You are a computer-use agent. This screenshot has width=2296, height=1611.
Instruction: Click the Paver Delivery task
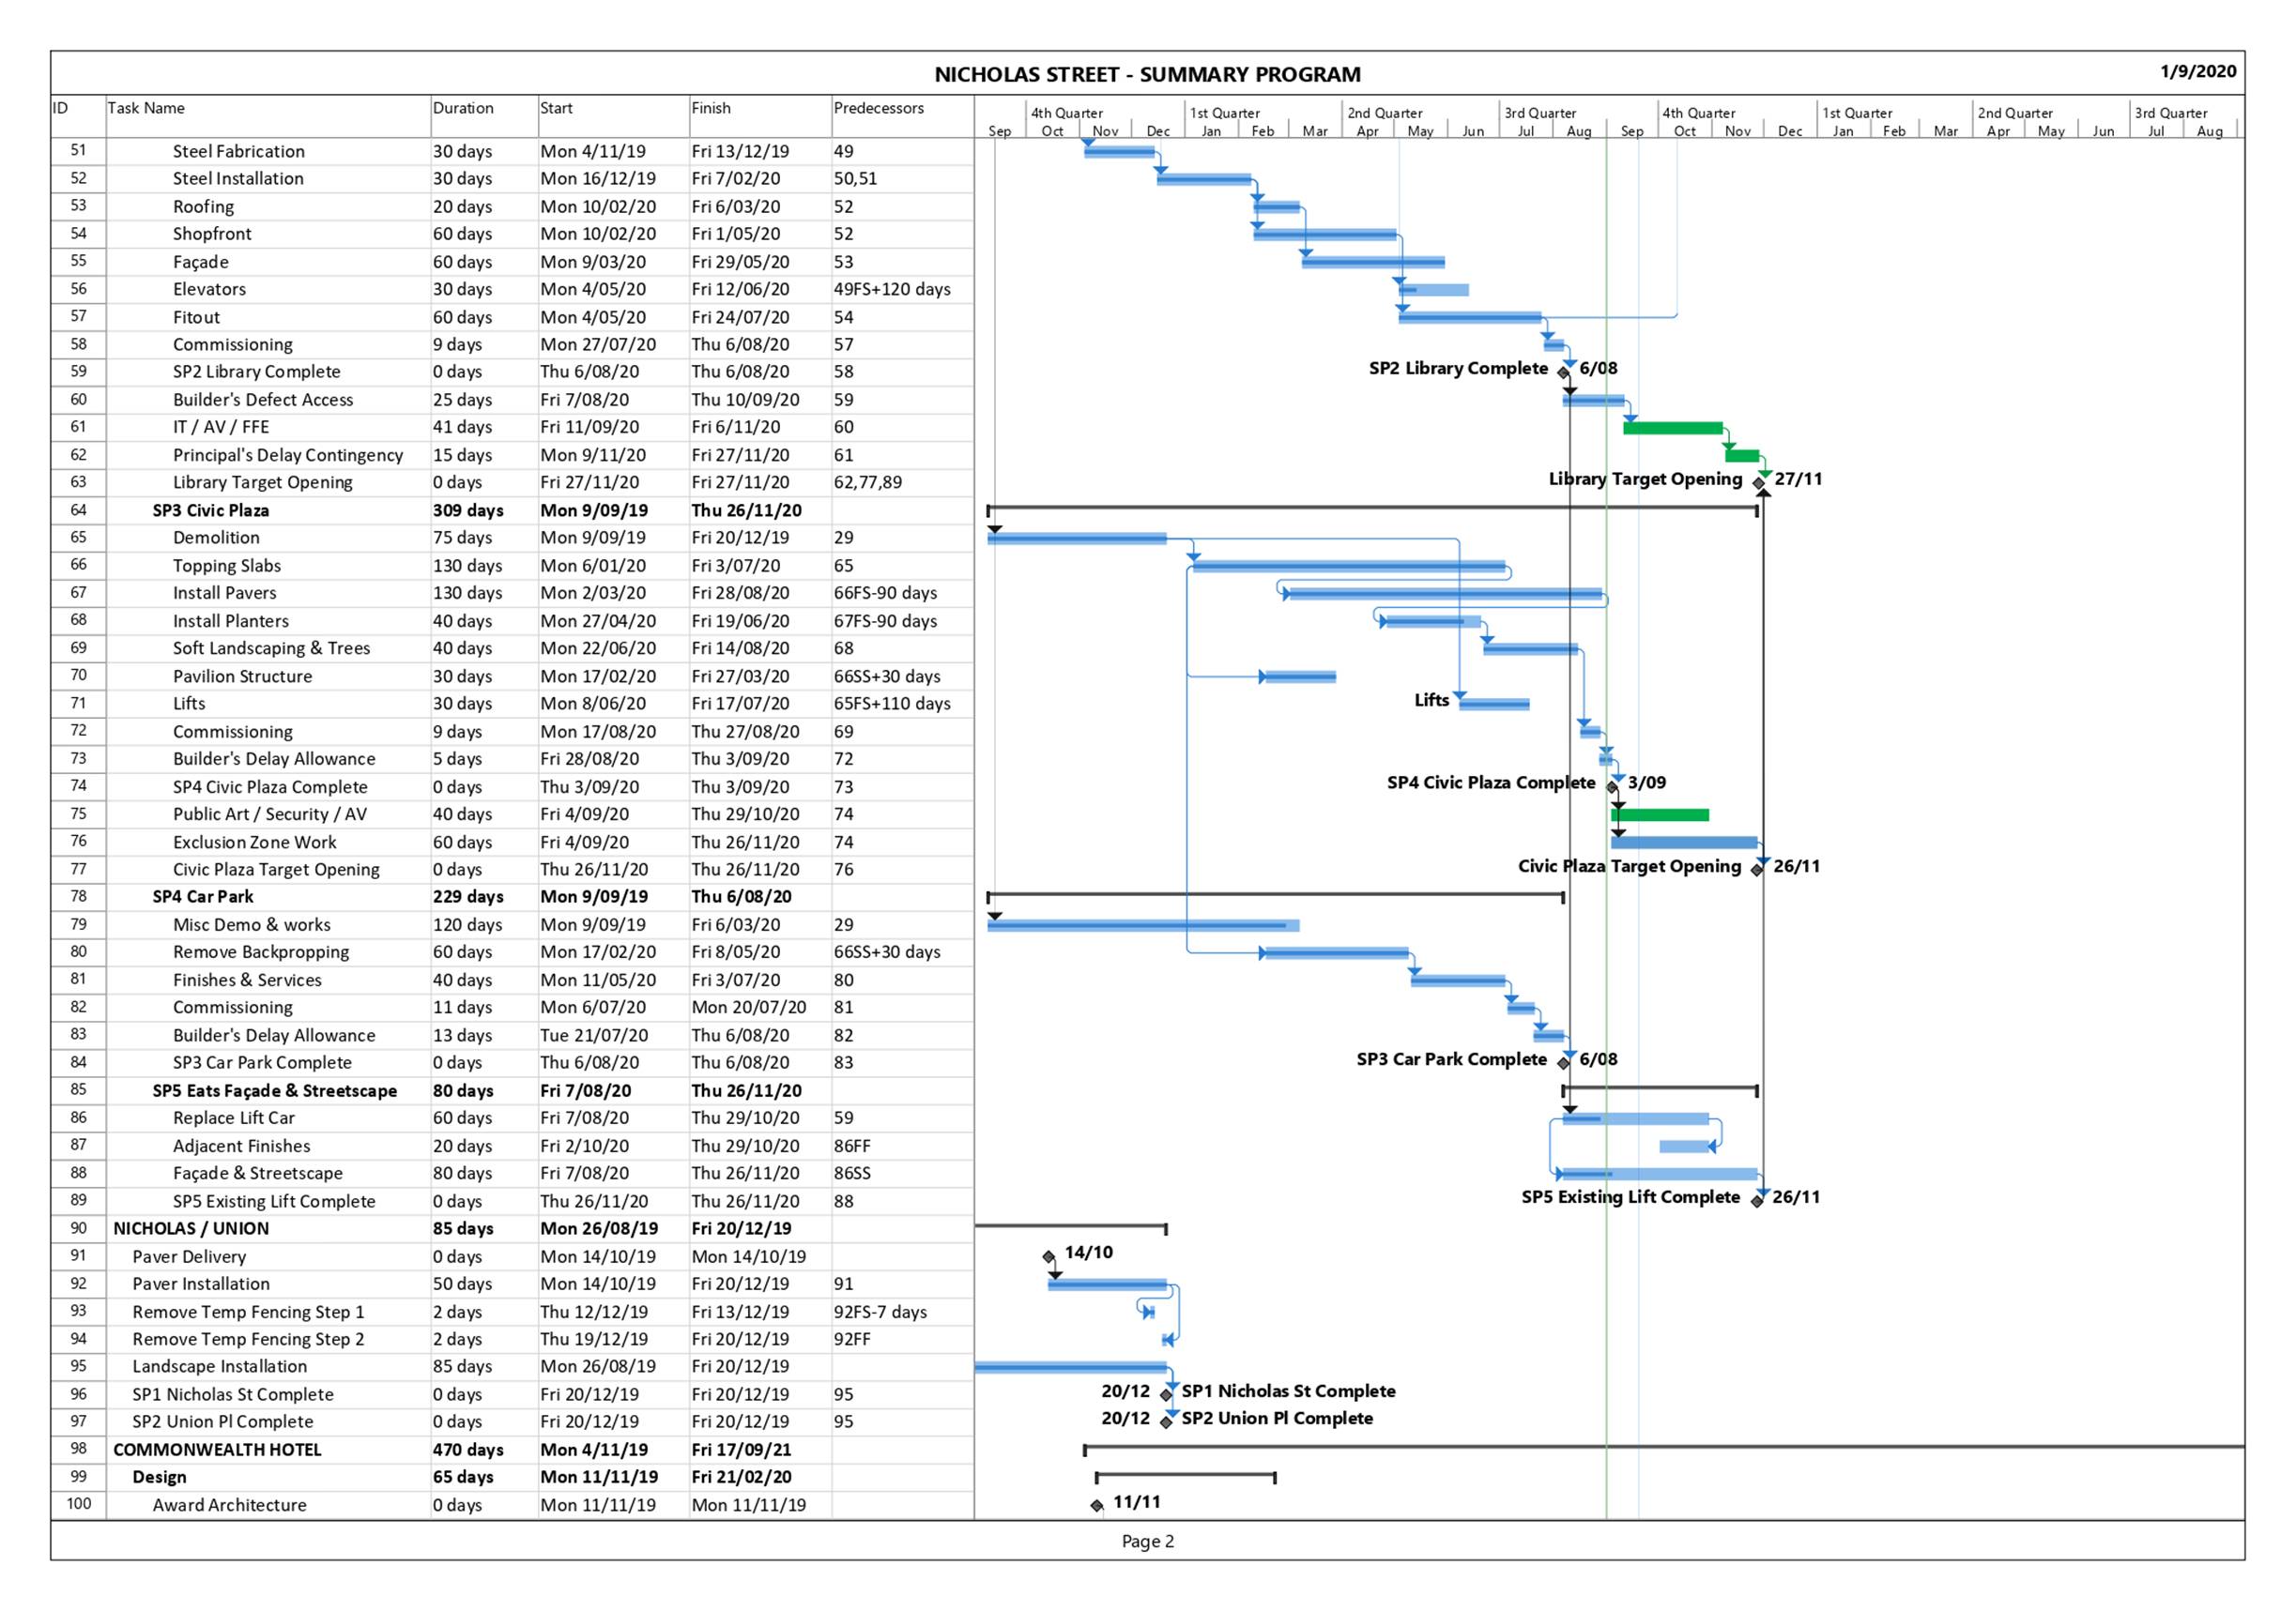tap(189, 1257)
